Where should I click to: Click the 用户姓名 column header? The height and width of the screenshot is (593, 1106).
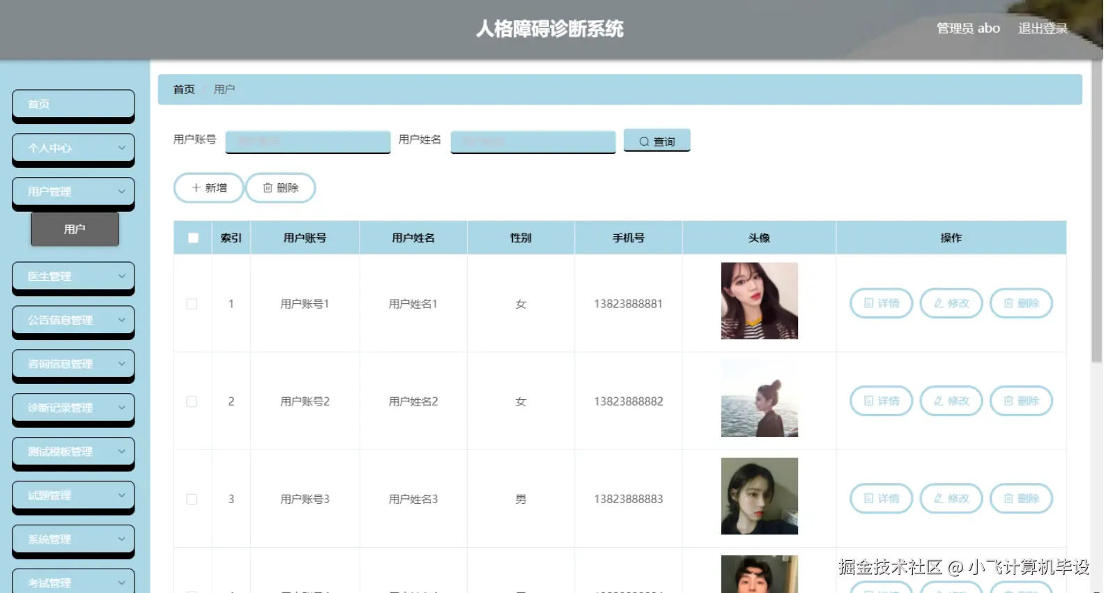(413, 238)
